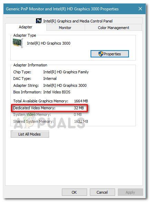This screenshot has width=150, height=202.
Task: Close the Properties dialog window
Action: (x=140, y=9)
